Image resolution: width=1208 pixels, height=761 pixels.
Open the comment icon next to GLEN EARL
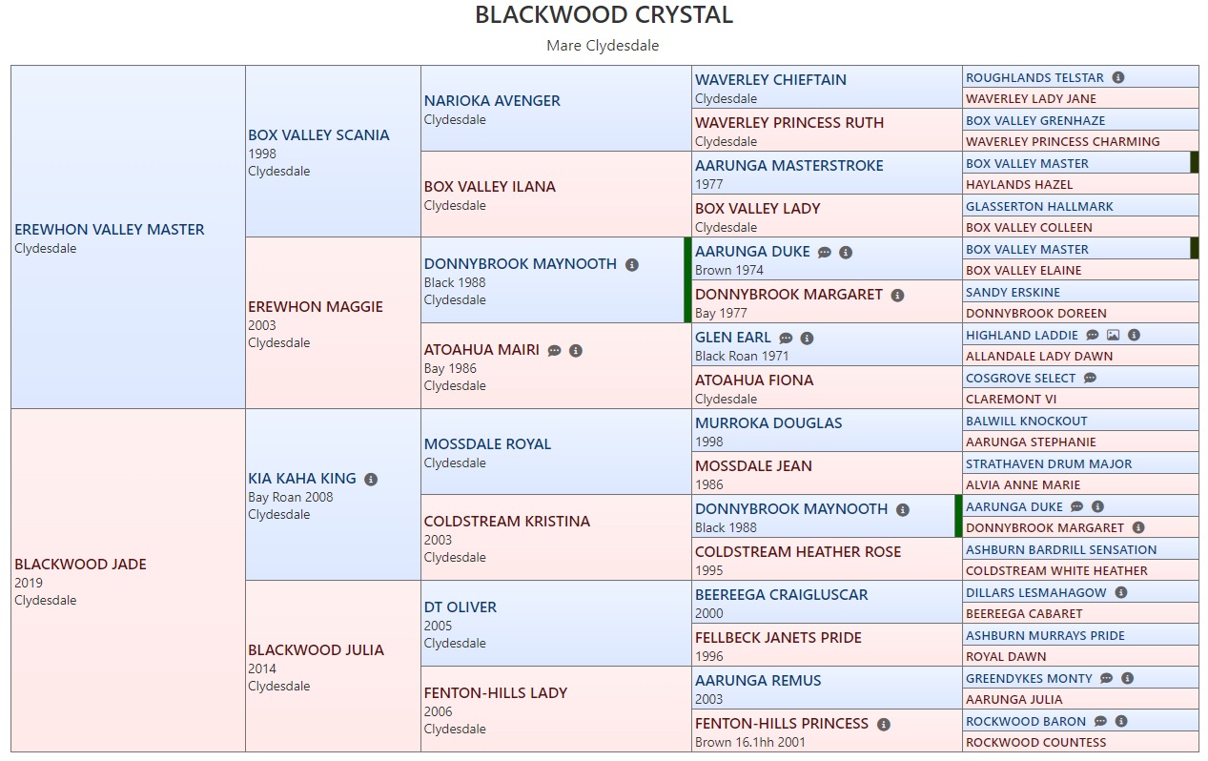786,339
